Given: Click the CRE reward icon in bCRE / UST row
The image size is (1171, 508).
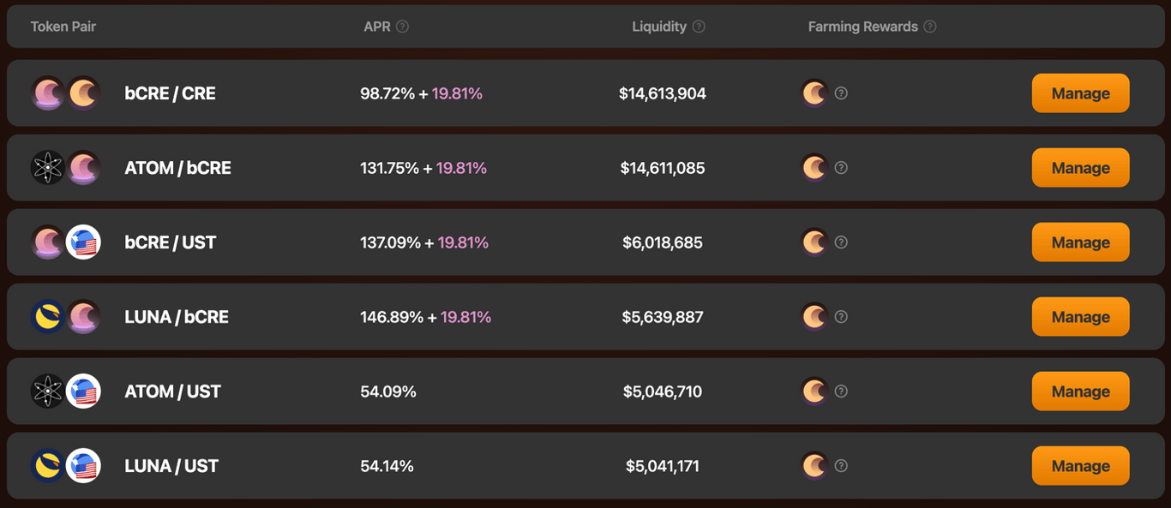Looking at the screenshot, I should coord(814,242).
